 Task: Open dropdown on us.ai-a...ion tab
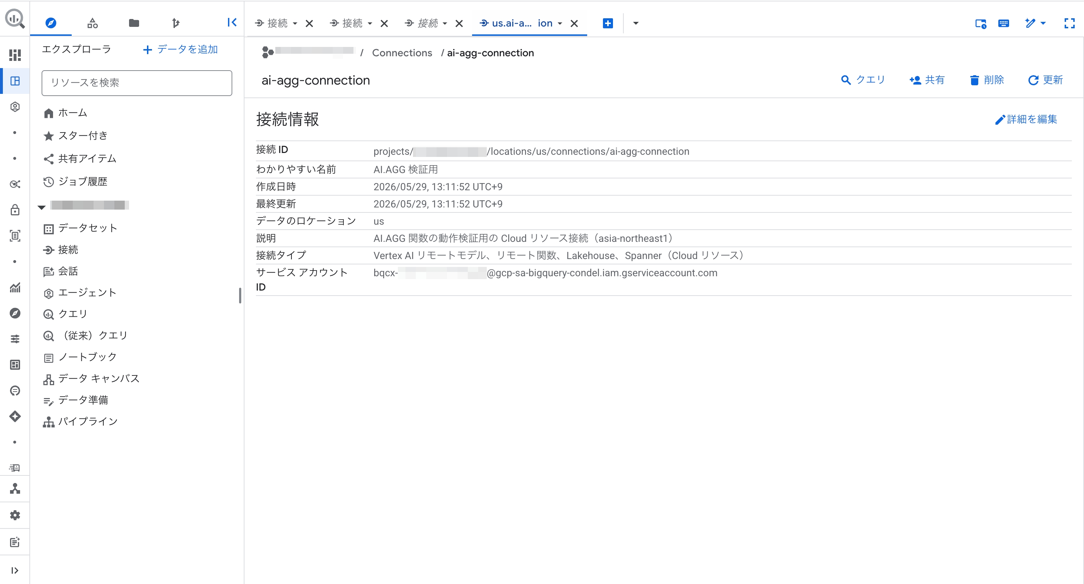[x=560, y=24]
